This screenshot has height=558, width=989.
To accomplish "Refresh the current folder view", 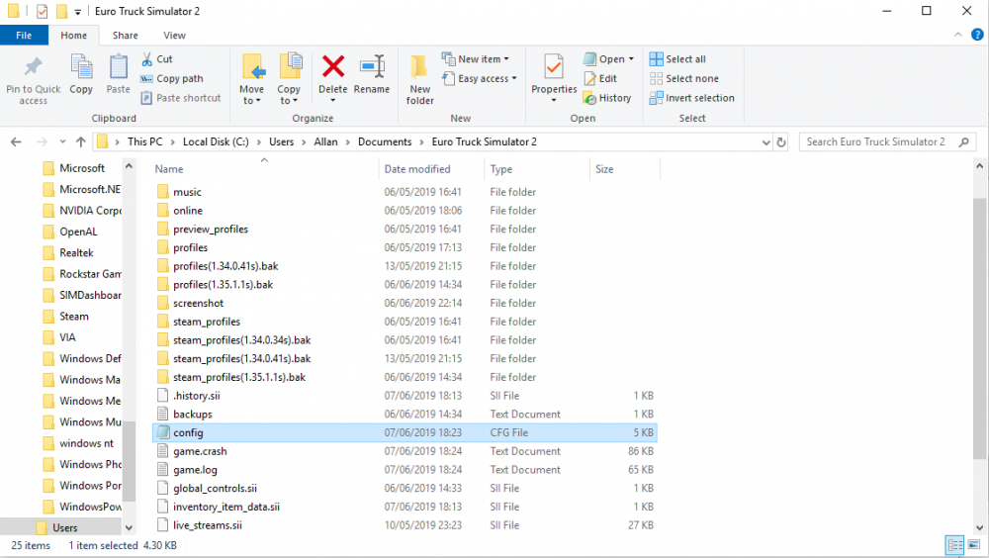I will (x=781, y=141).
